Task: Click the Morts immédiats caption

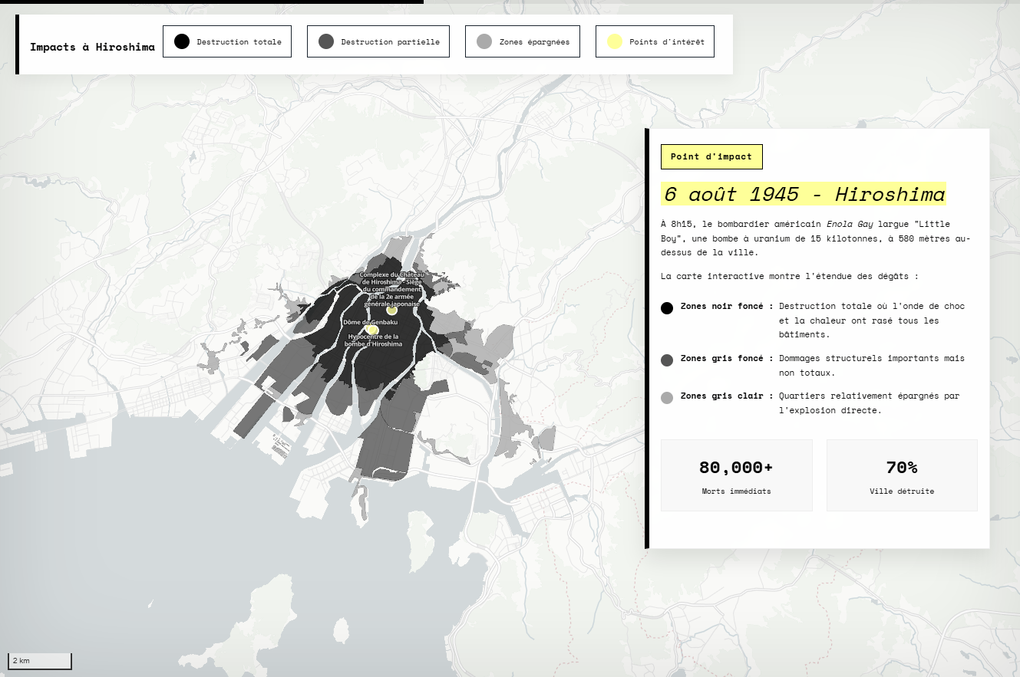Action: [x=736, y=491]
